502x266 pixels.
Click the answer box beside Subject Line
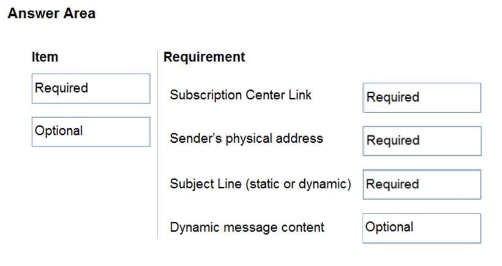click(422, 184)
